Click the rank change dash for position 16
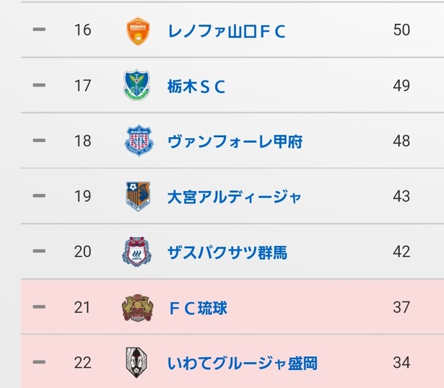This screenshot has height=388, width=444. point(39,29)
